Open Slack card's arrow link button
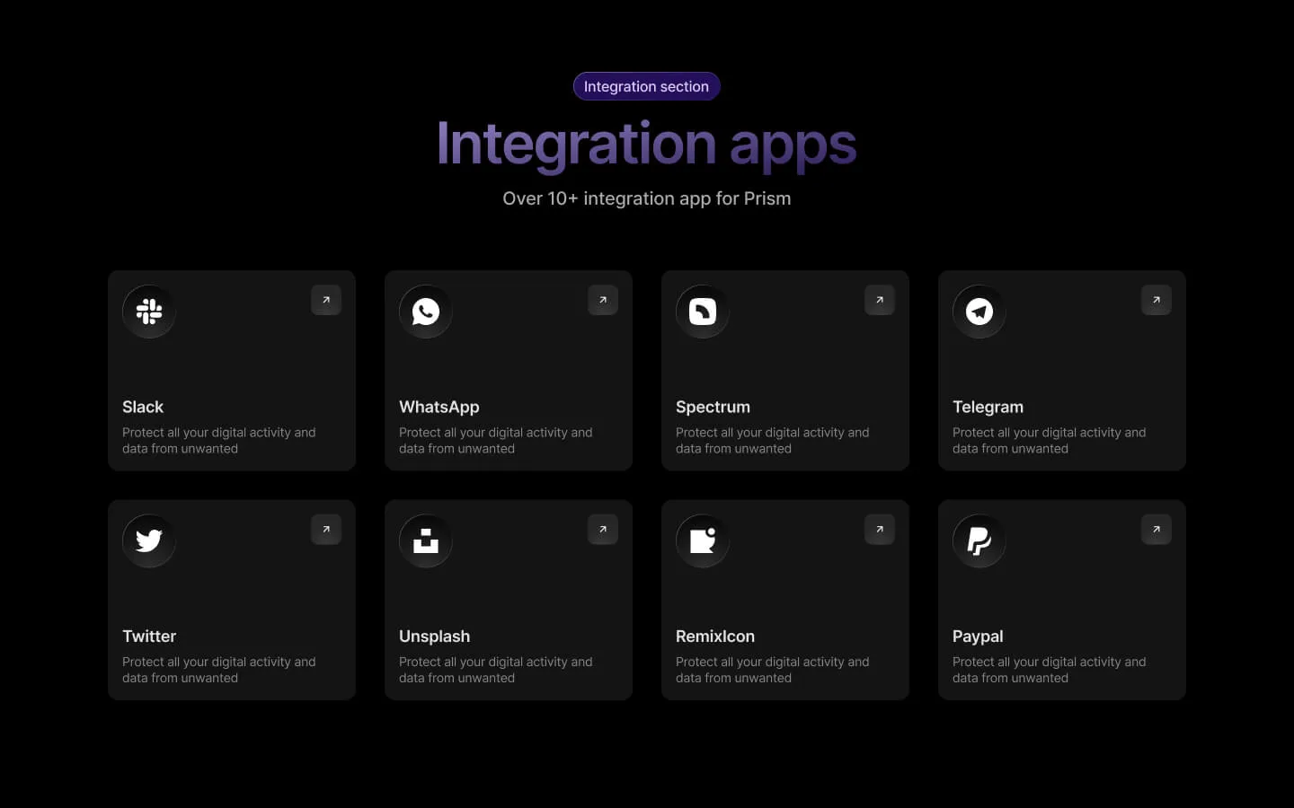This screenshot has width=1294, height=808. 326,300
